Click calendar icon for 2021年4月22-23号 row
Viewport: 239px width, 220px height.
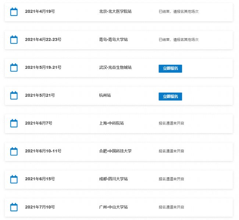(x=14, y=40)
